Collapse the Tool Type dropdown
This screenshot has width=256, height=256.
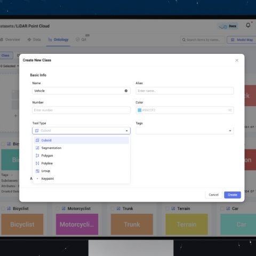pos(126,131)
